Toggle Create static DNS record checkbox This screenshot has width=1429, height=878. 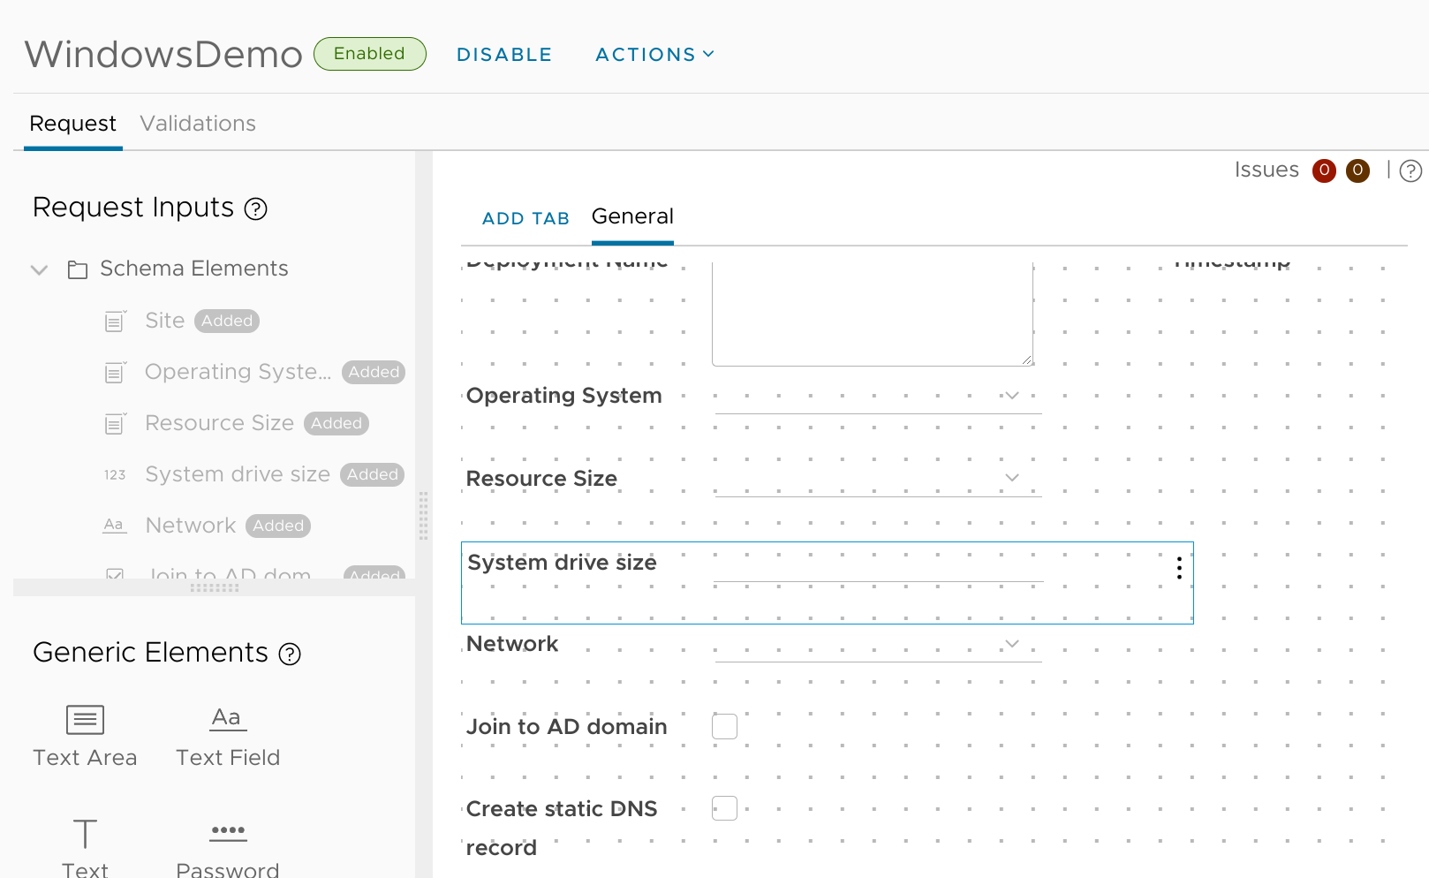tap(724, 808)
